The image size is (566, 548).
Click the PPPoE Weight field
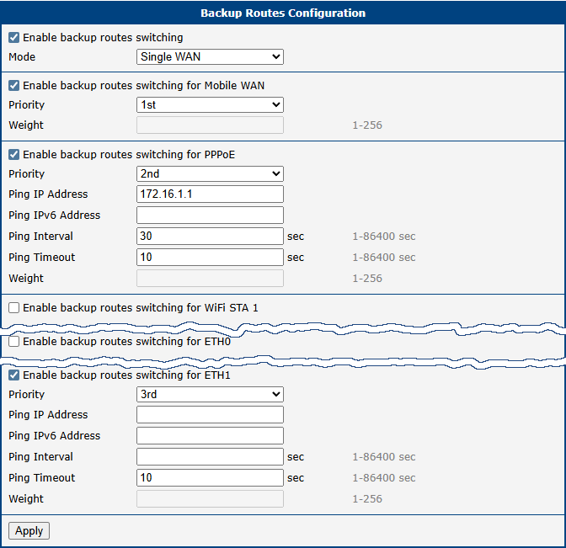tap(210, 279)
